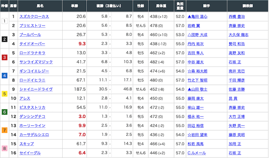View jockey 田辺 裕信 profile

pyautogui.click(x=195, y=126)
